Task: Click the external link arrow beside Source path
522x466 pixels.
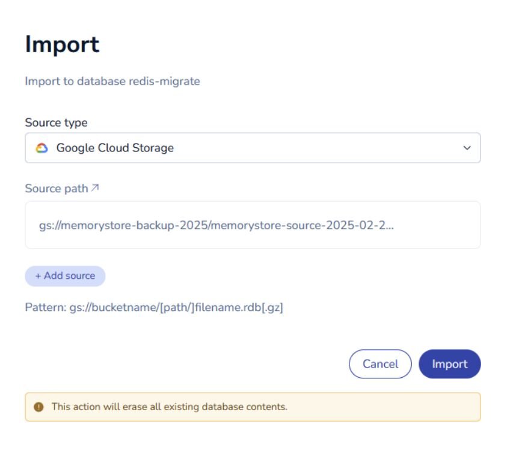Action: pos(95,187)
